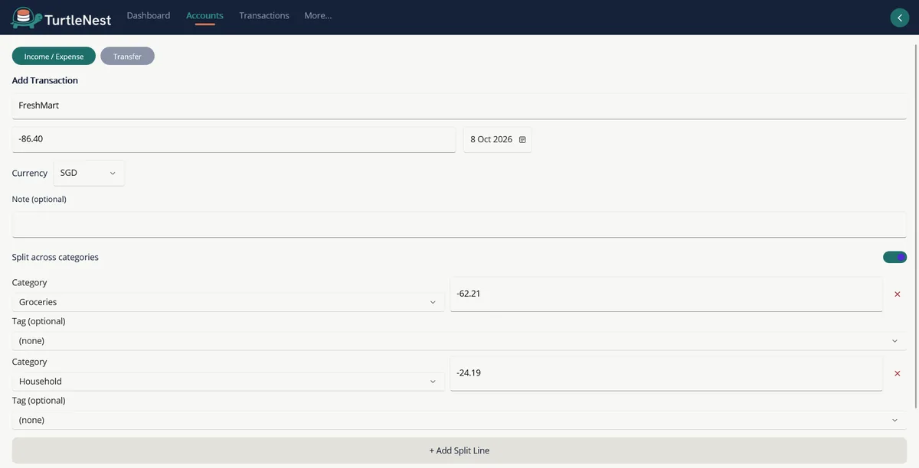Image resolution: width=919 pixels, height=468 pixels.
Task: Edit the -62.21 split amount
Action: point(666,294)
